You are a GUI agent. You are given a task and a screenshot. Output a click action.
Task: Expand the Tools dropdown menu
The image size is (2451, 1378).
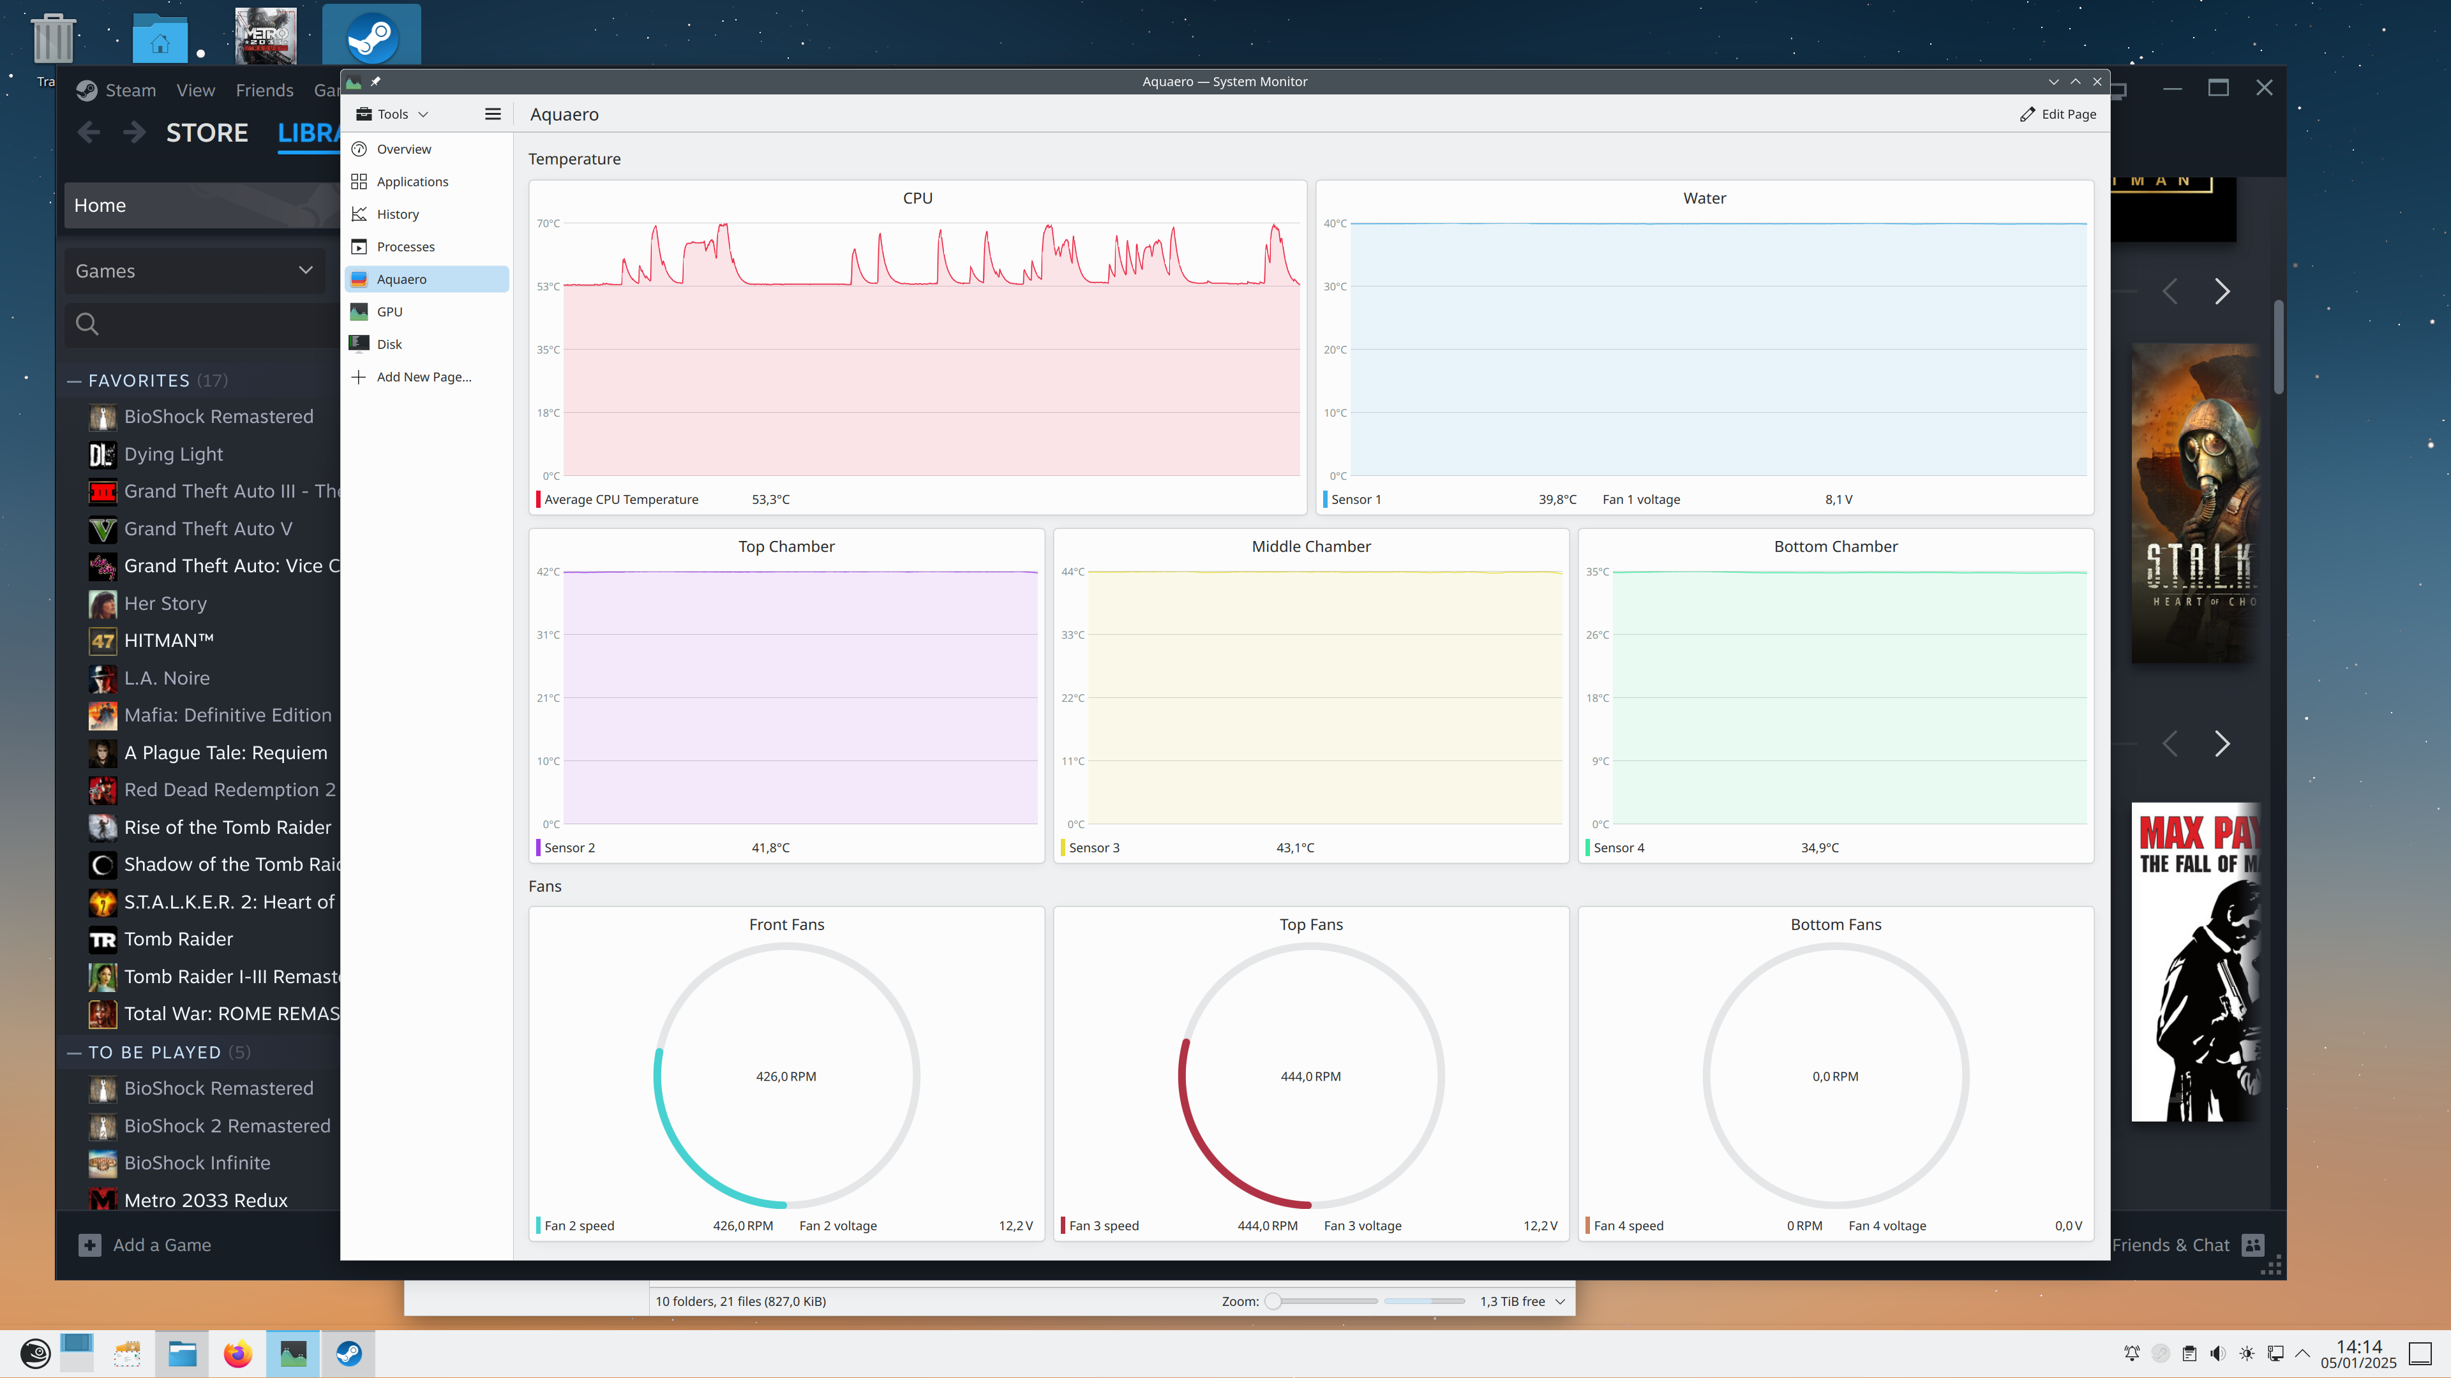point(393,114)
